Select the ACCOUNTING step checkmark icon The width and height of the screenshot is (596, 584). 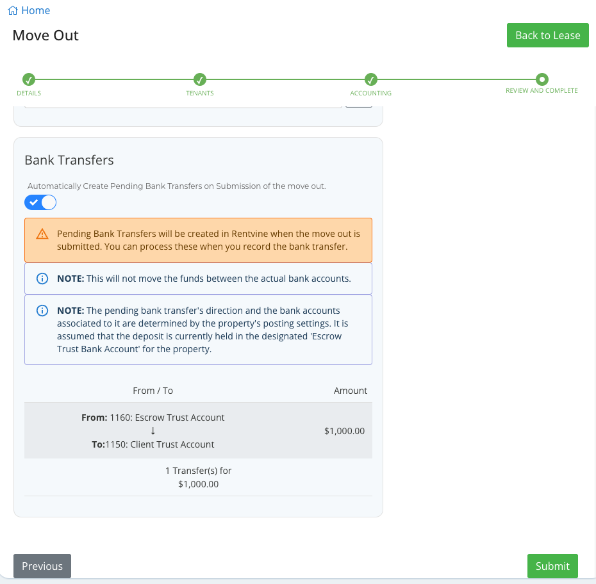(x=370, y=80)
